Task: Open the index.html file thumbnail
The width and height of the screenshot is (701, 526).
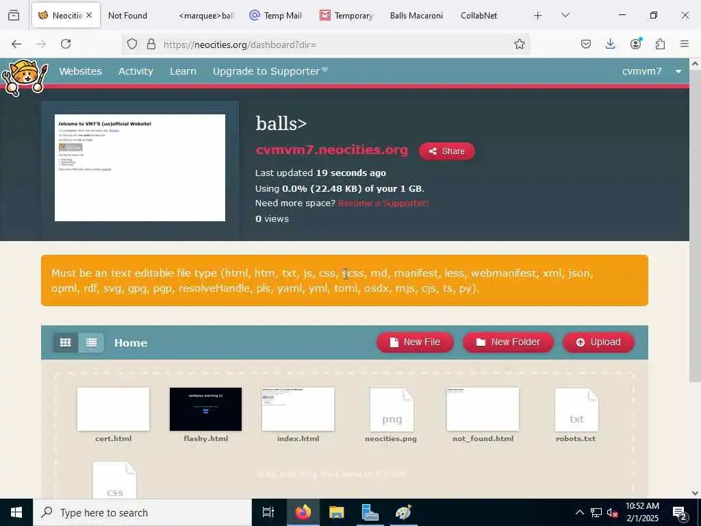Action: tap(298, 410)
